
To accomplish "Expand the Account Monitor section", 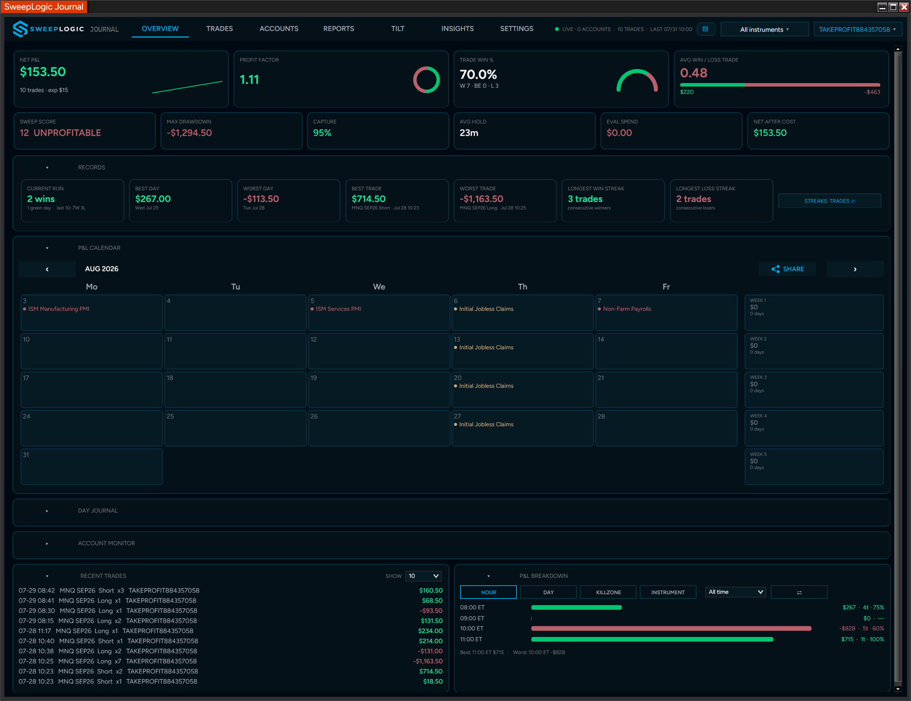I will pyautogui.click(x=47, y=543).
